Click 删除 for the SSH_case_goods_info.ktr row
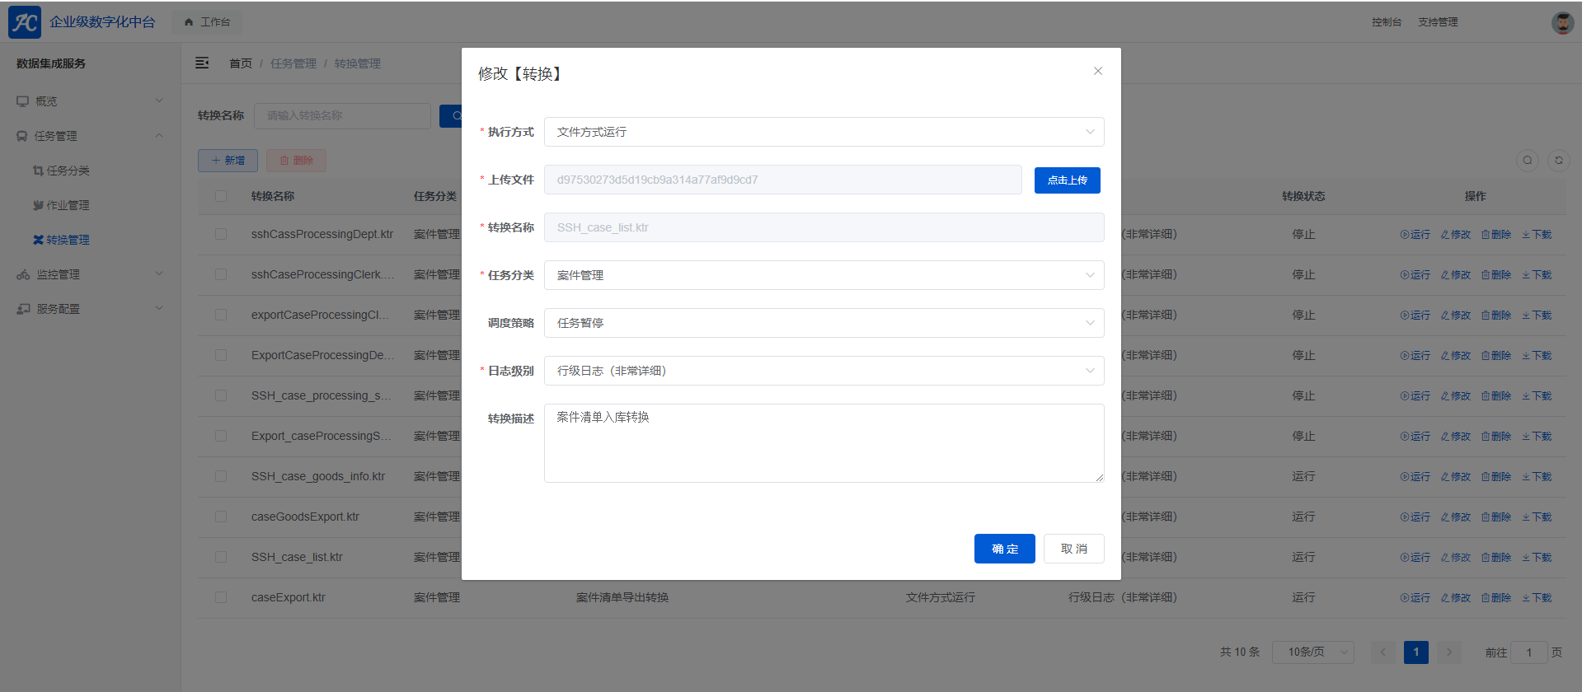This screenshot has height=692, width=1582. (1496, 477)
